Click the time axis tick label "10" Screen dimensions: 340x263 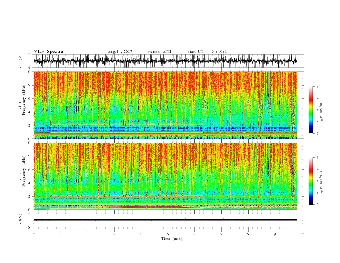302,234
